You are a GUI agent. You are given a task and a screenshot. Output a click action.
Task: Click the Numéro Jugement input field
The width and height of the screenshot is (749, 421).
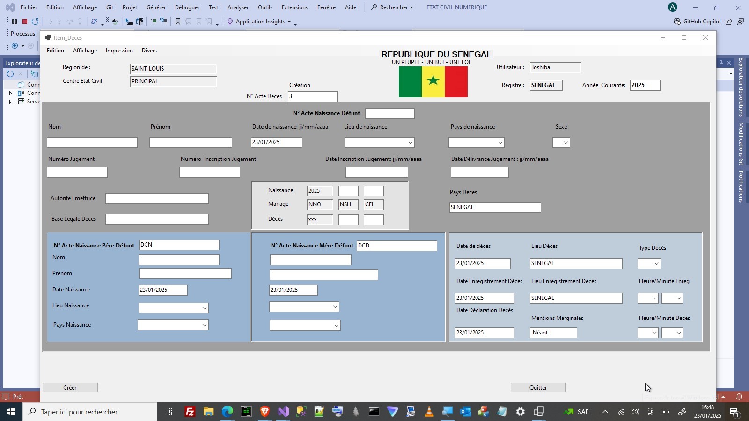(x=77, y=173)
